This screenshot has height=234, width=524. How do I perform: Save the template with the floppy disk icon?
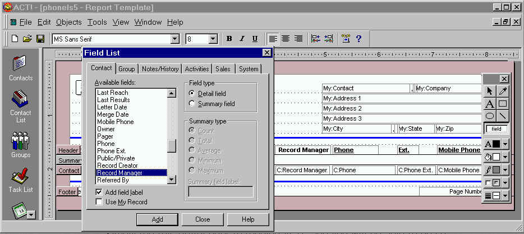tap(40, 39)
